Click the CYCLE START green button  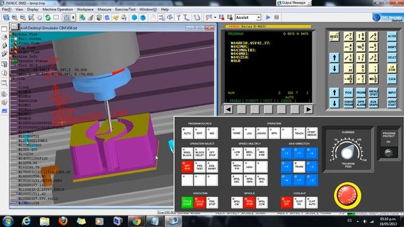(187, 202)
